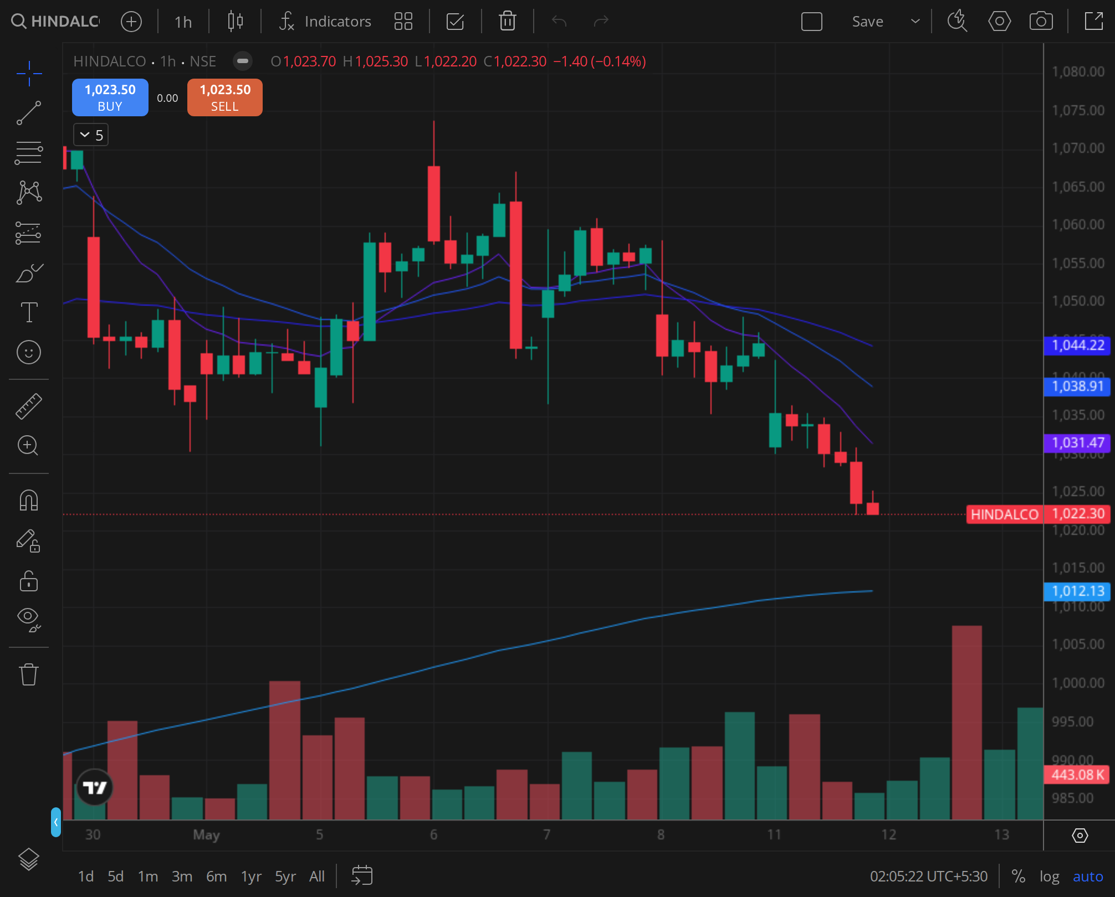Set range to 6m
This screenshot has height=897, width=1115.
[x=216, y=876]
